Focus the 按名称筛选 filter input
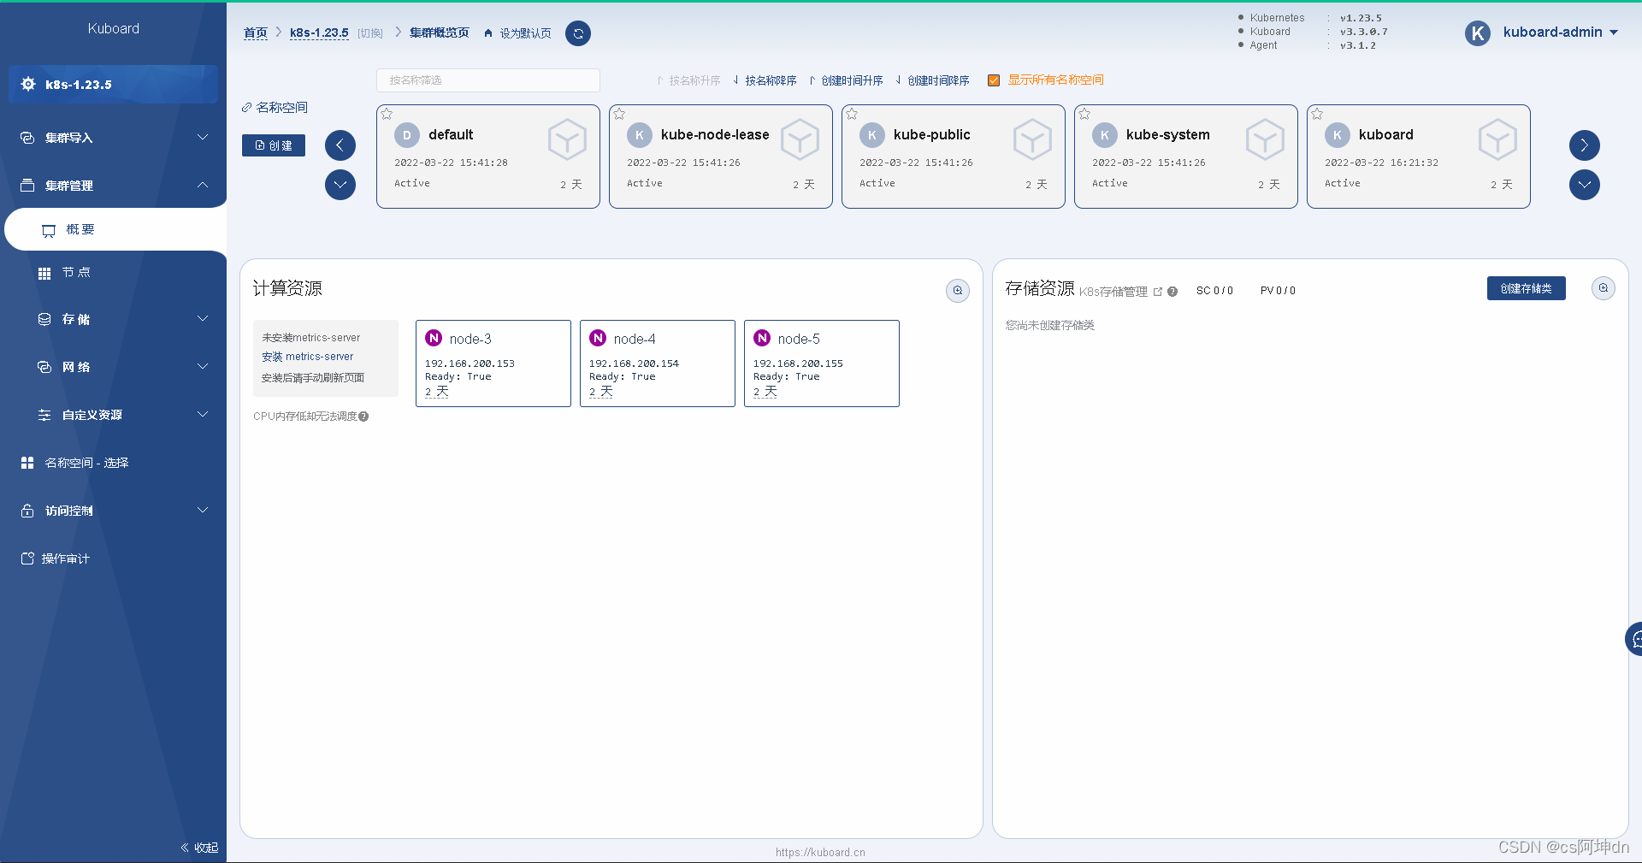The height and width of the screenshot is (863, 1642). pyautogui.click(x=488, y=80)
